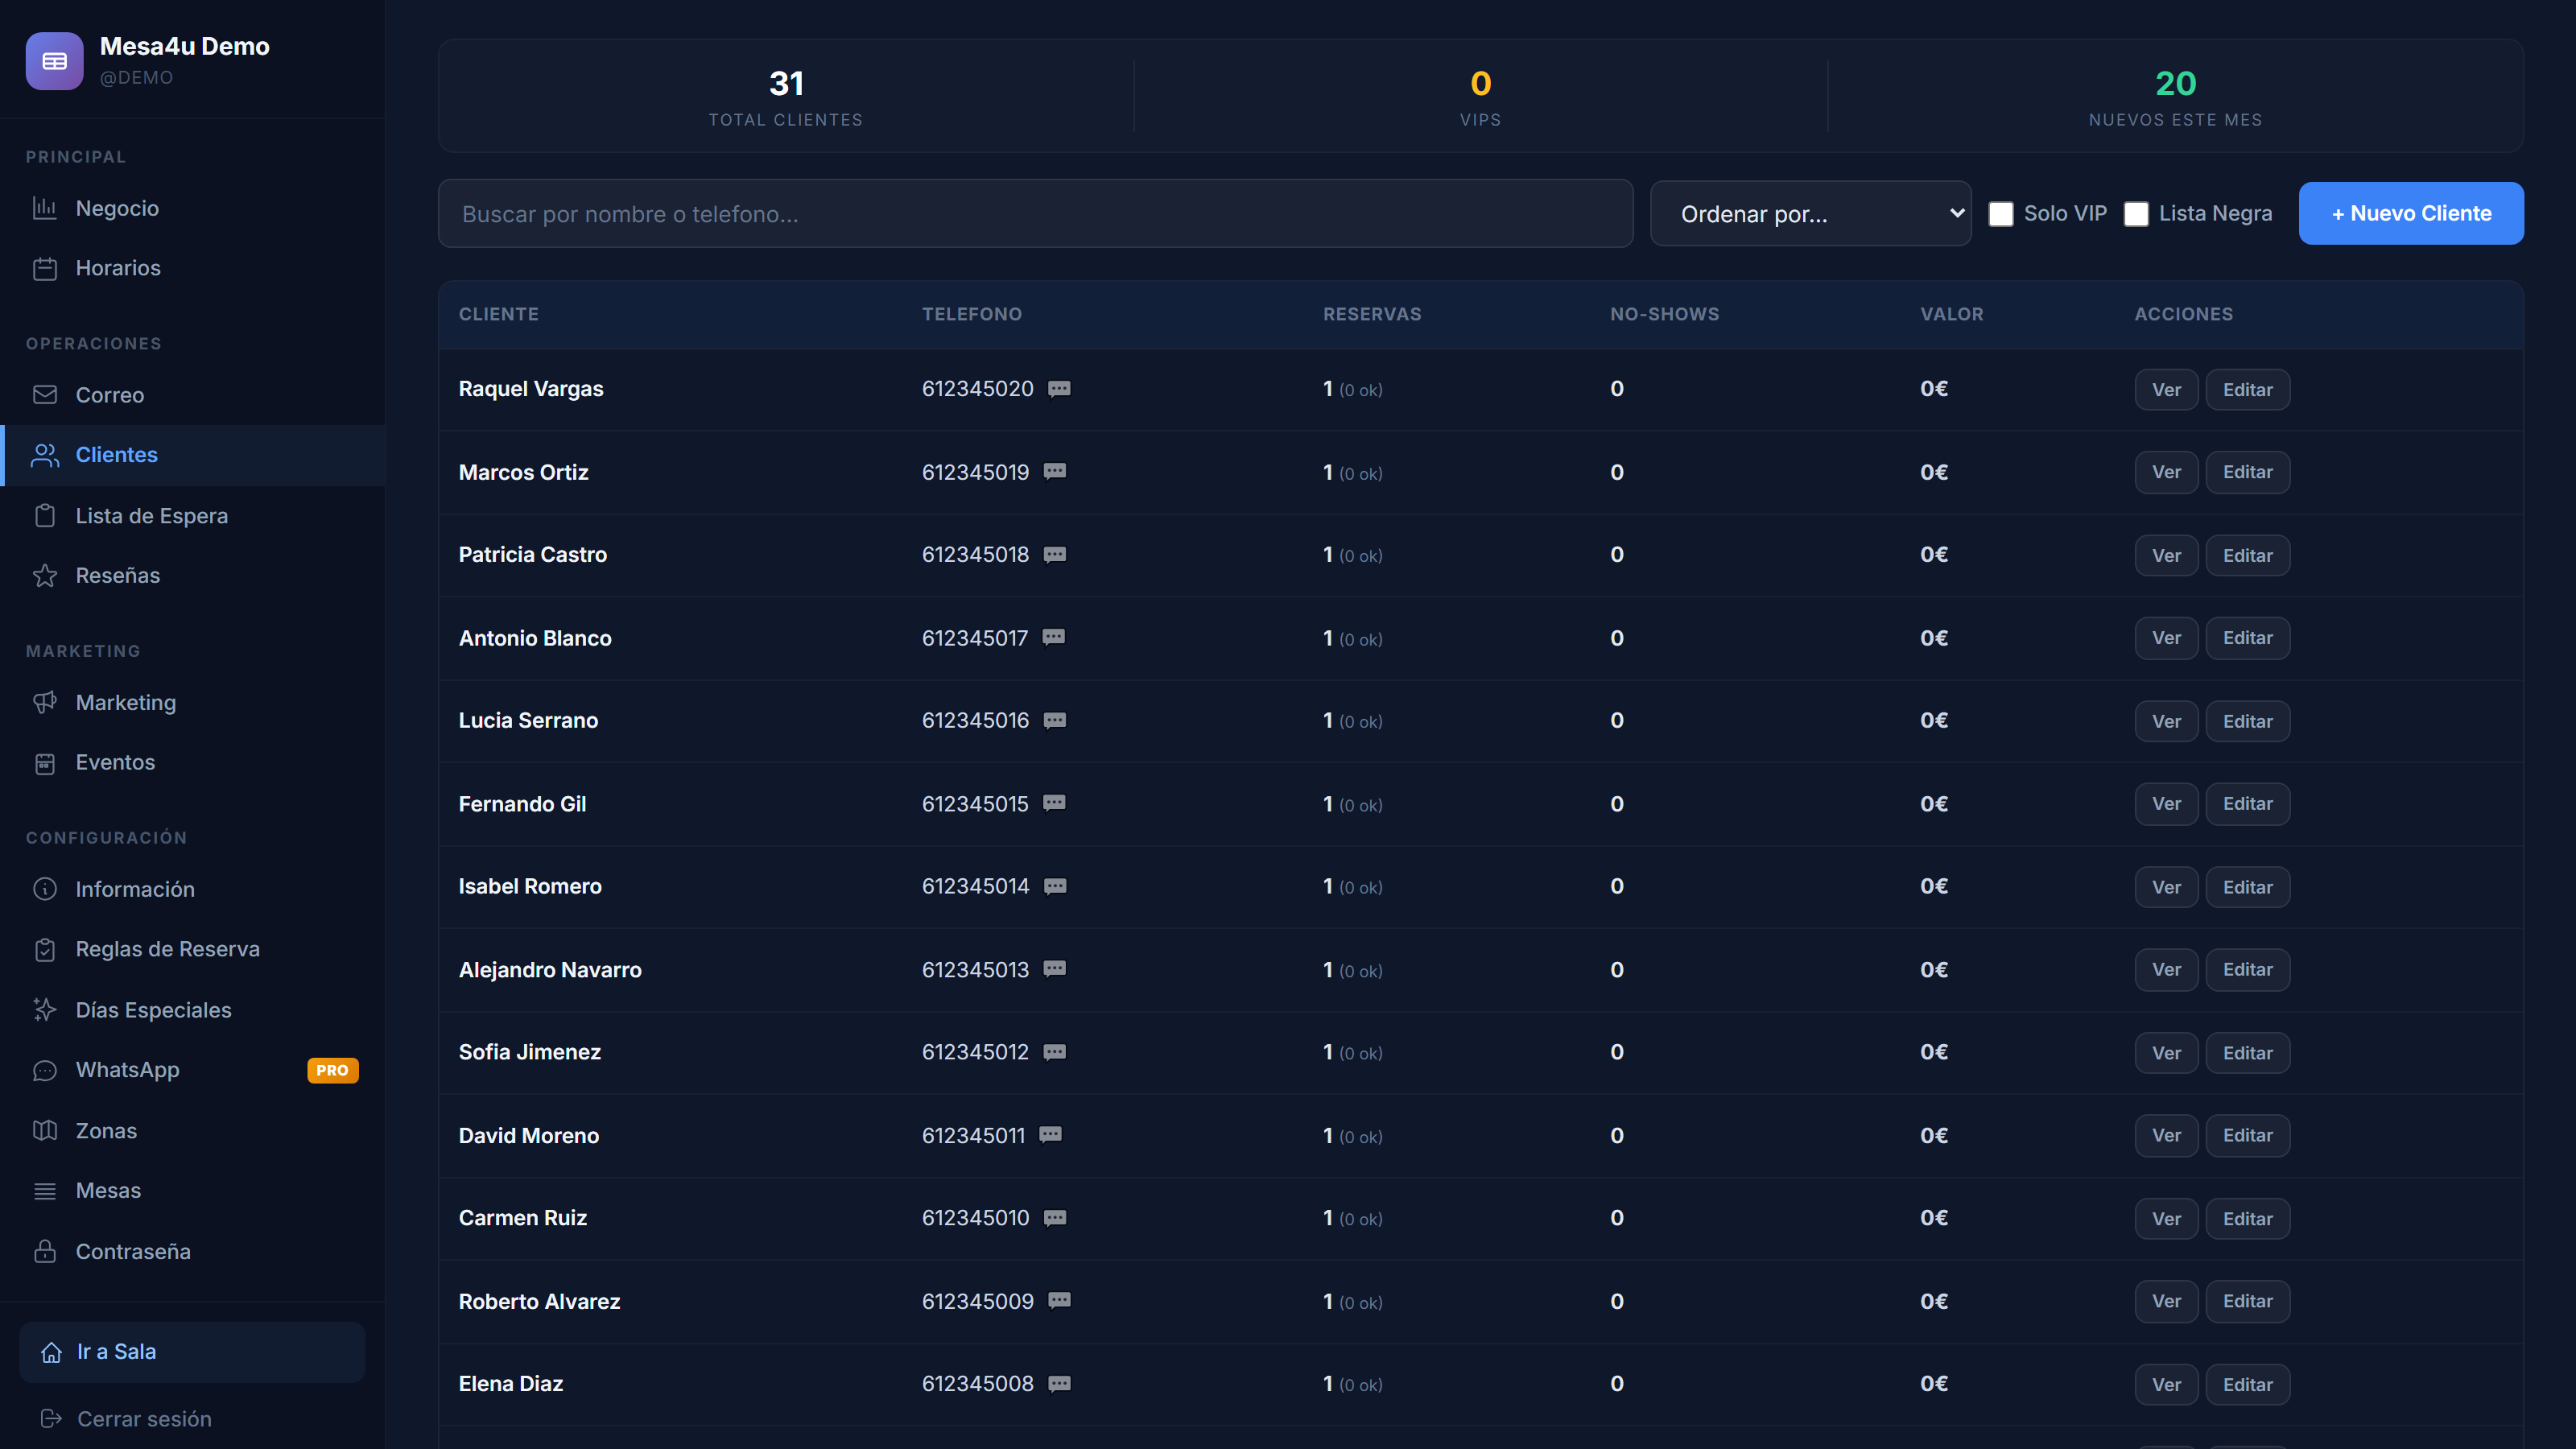Image resolution: width=2576 pixels, height=1449 pixels.
Task: Click client name Isabel Romero
Action: click(530, 887)
